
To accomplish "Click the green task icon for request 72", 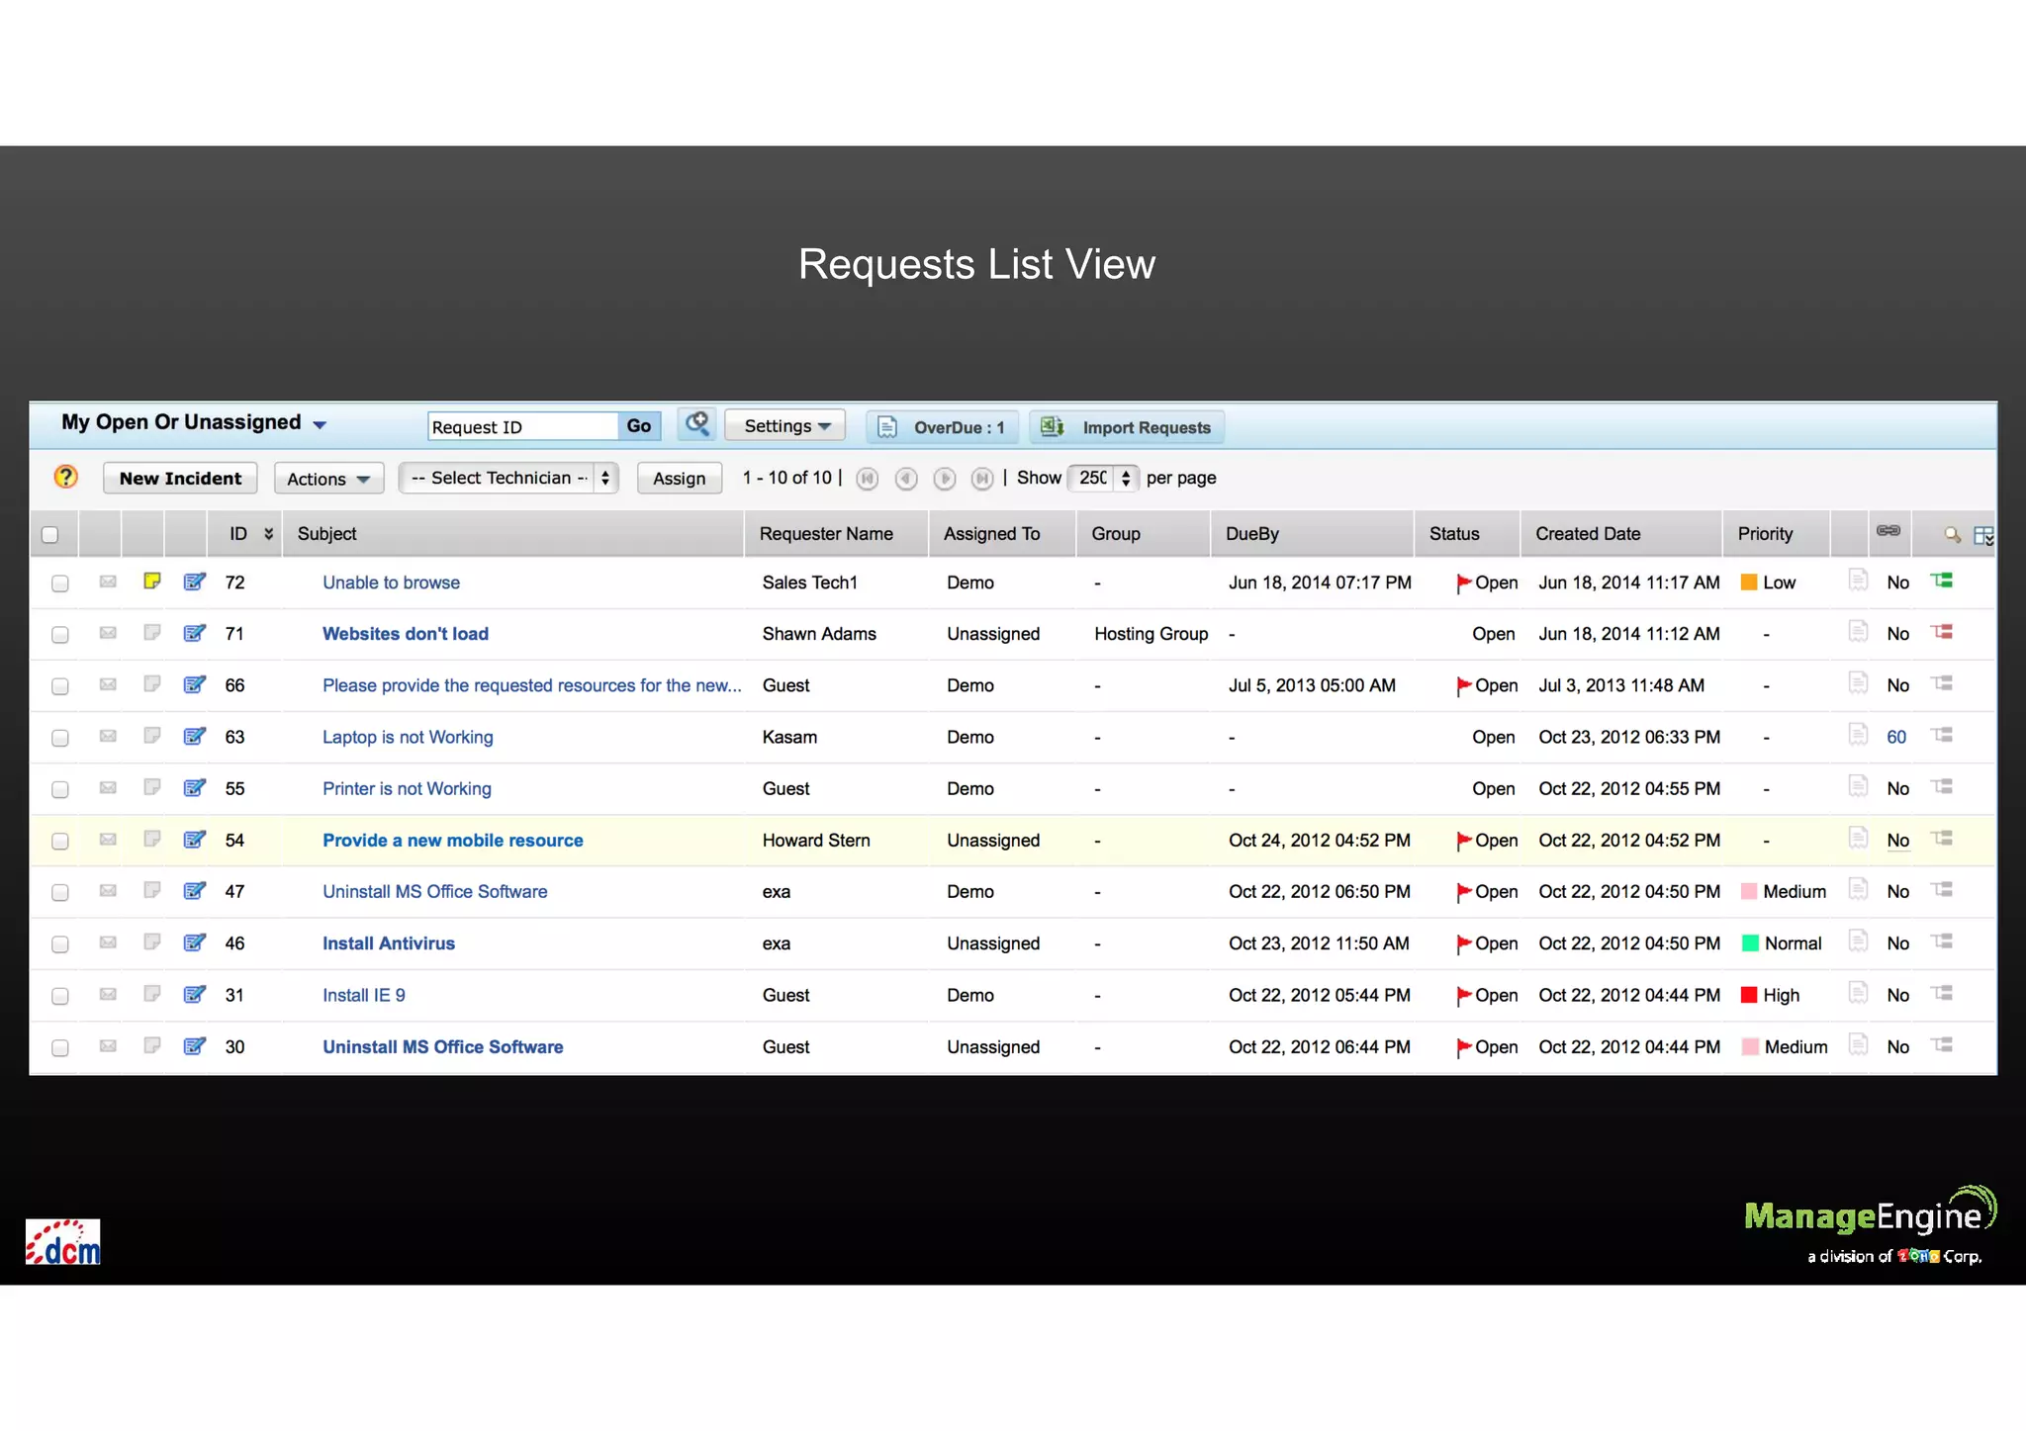I will tap(1942, 581).
